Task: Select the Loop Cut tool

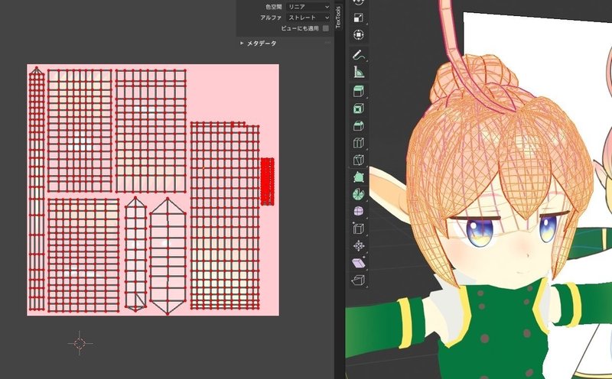Action: (358, 143)
